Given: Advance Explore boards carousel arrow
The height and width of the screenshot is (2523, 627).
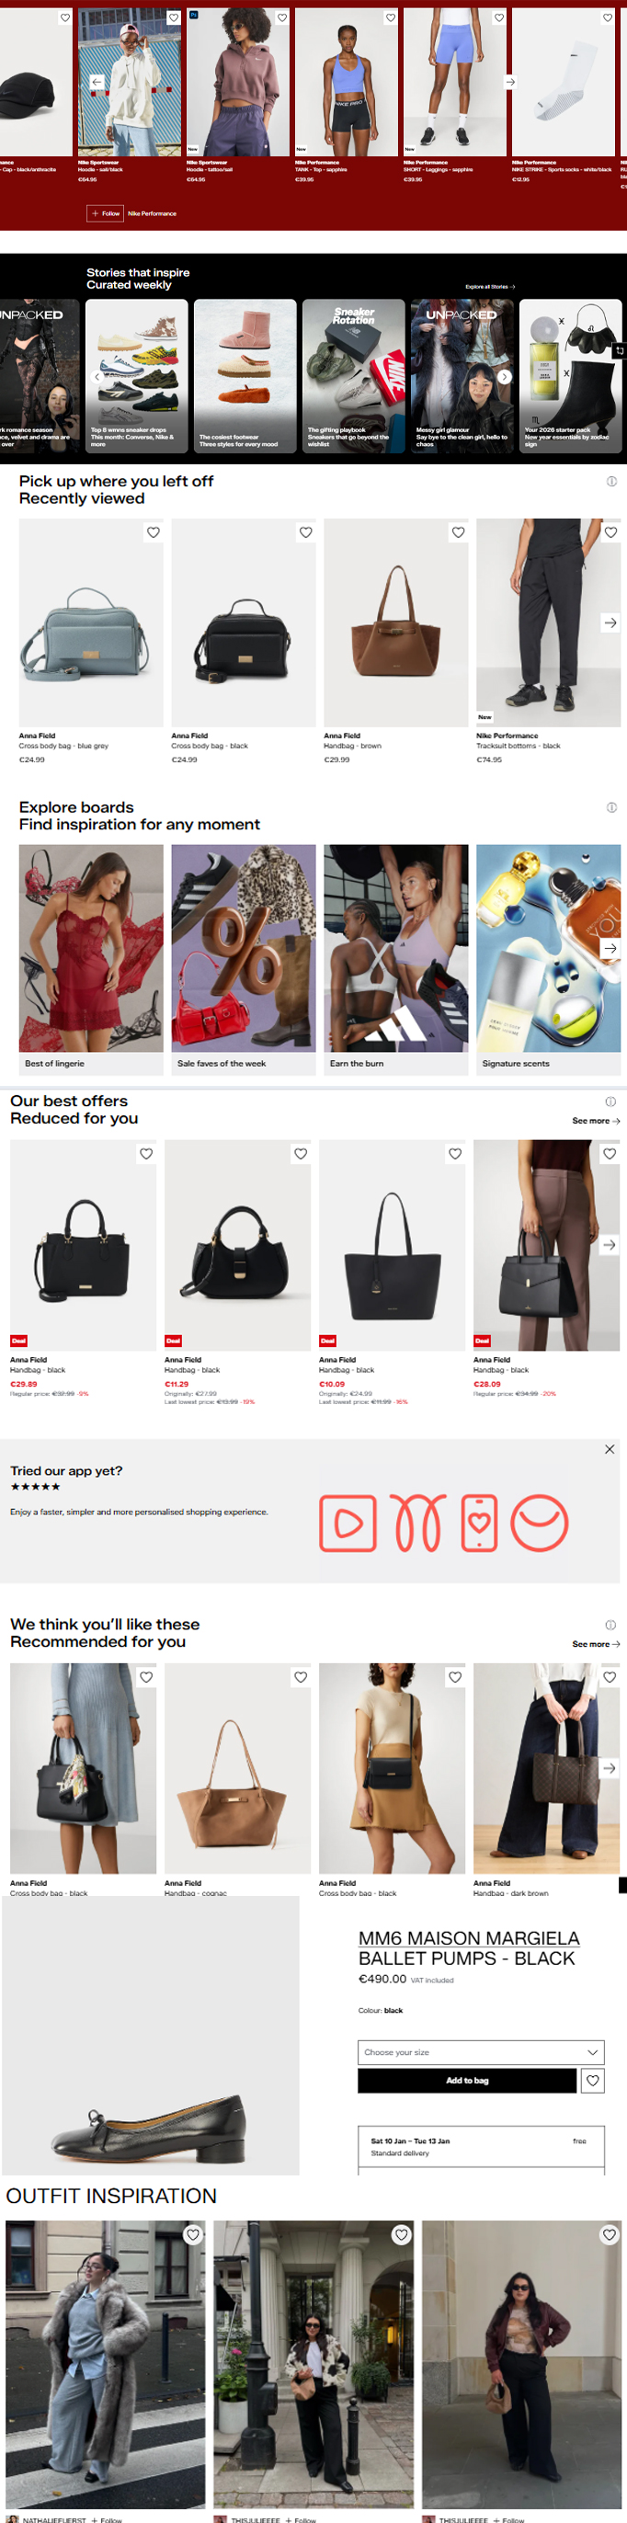Looking at the screenshot, I should pos(610,948).
